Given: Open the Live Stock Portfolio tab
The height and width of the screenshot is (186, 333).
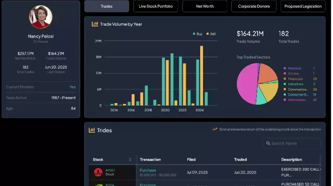Looking at the screenshot, I should click(x=155, y=7).
